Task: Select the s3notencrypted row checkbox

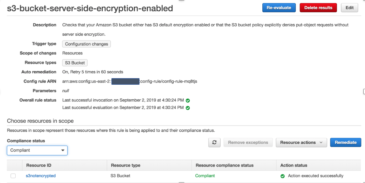Action: [13, 176]
